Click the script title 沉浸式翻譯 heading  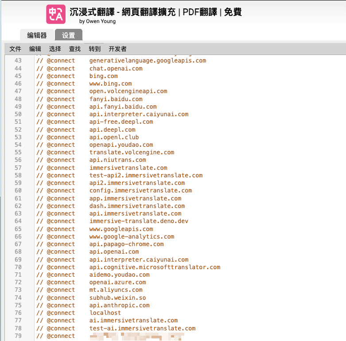(x=156, y=12)
